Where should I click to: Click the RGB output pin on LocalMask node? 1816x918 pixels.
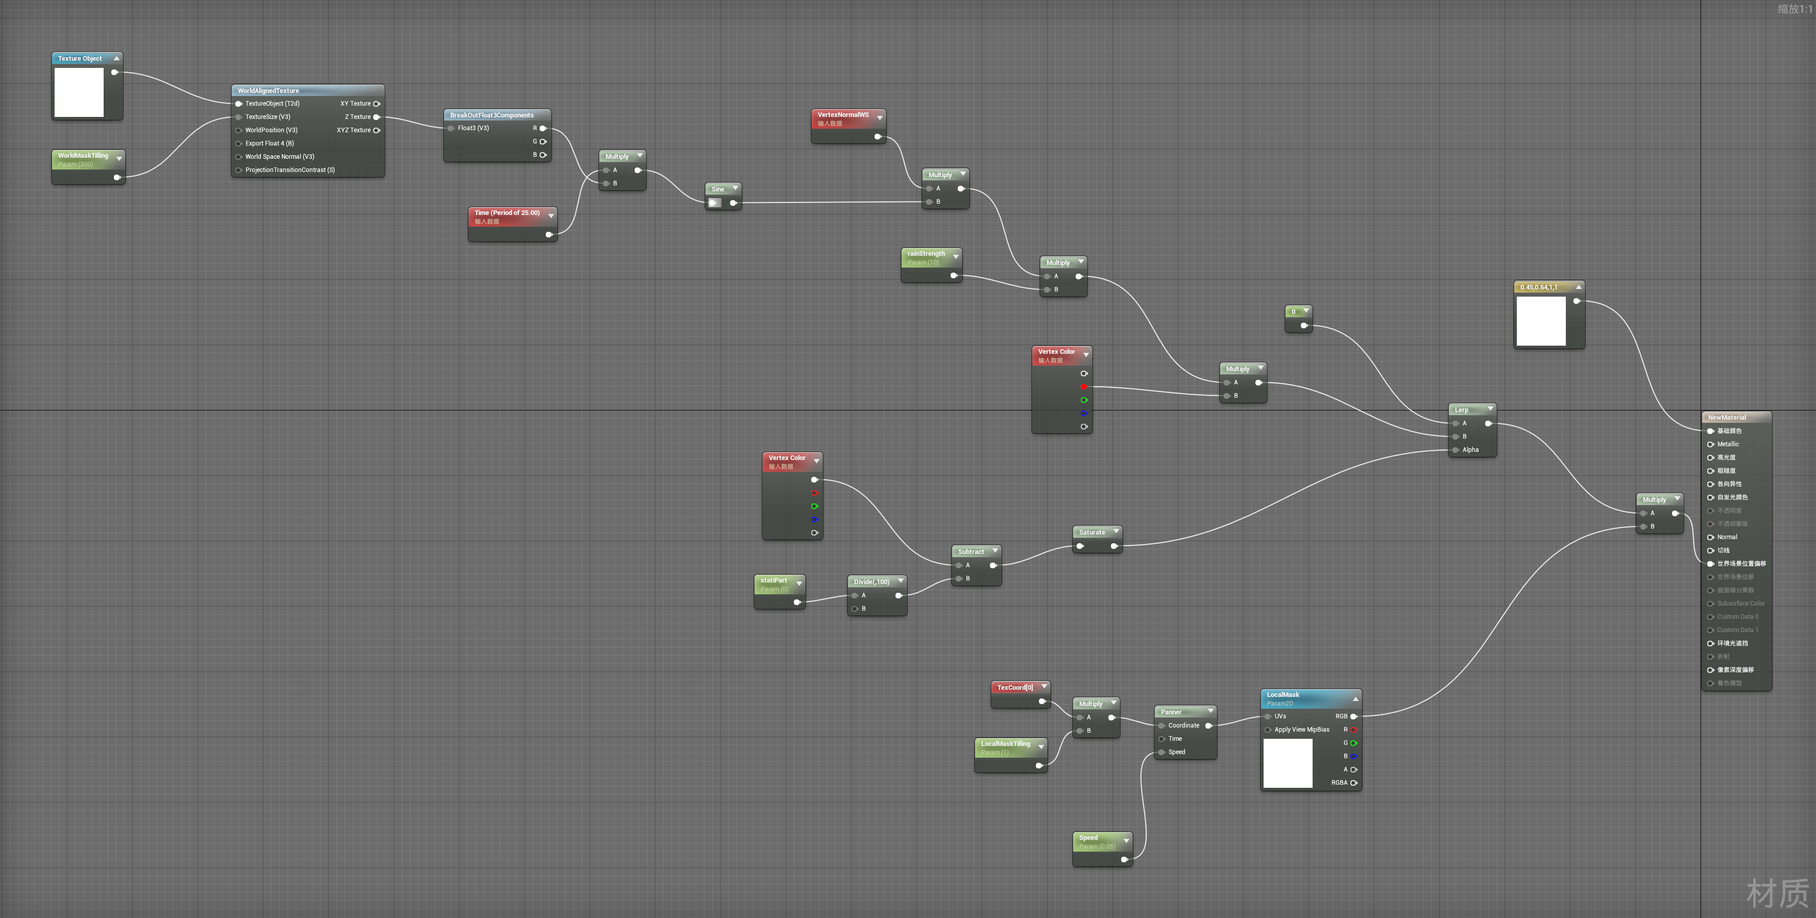(x=1353, y=716)
